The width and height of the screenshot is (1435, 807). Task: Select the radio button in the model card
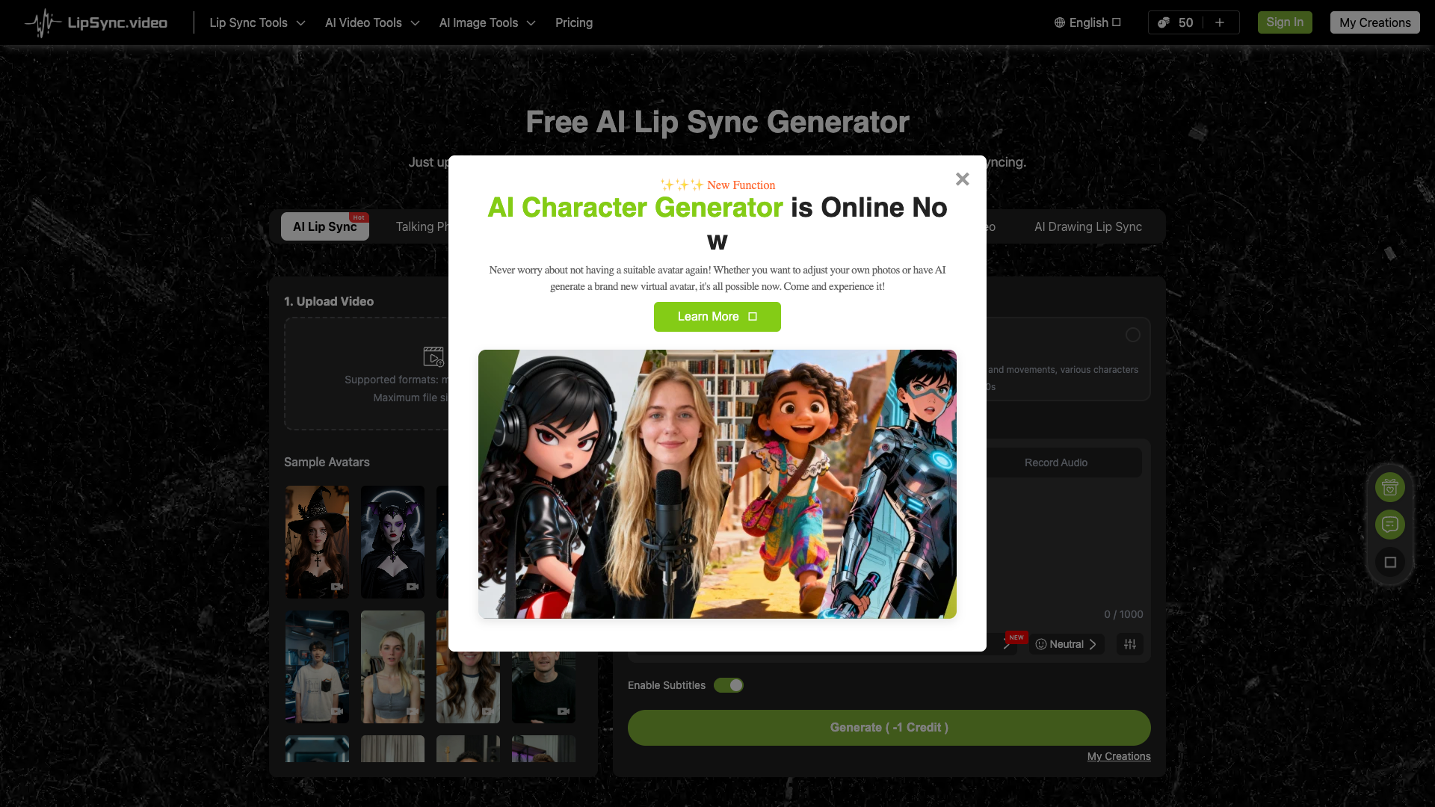click(1133, 335)
